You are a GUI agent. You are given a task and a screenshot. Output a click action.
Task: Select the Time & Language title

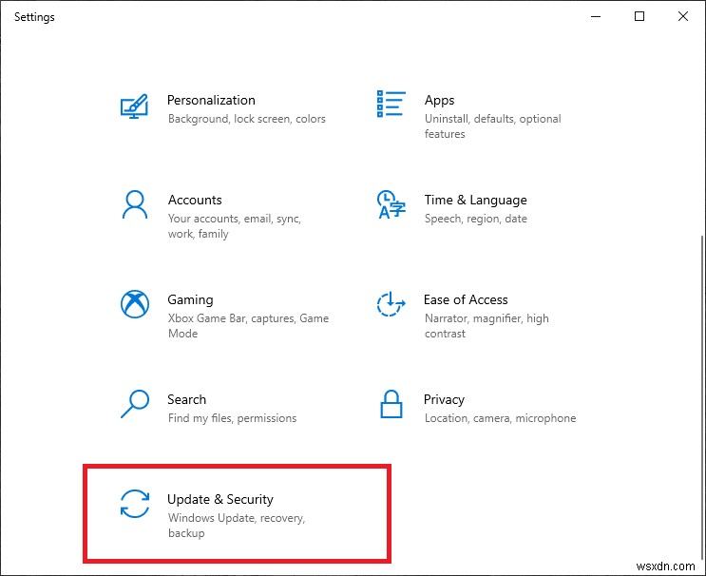point(475,200)
